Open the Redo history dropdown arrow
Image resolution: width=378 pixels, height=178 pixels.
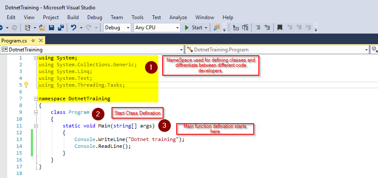click(96, 28)
